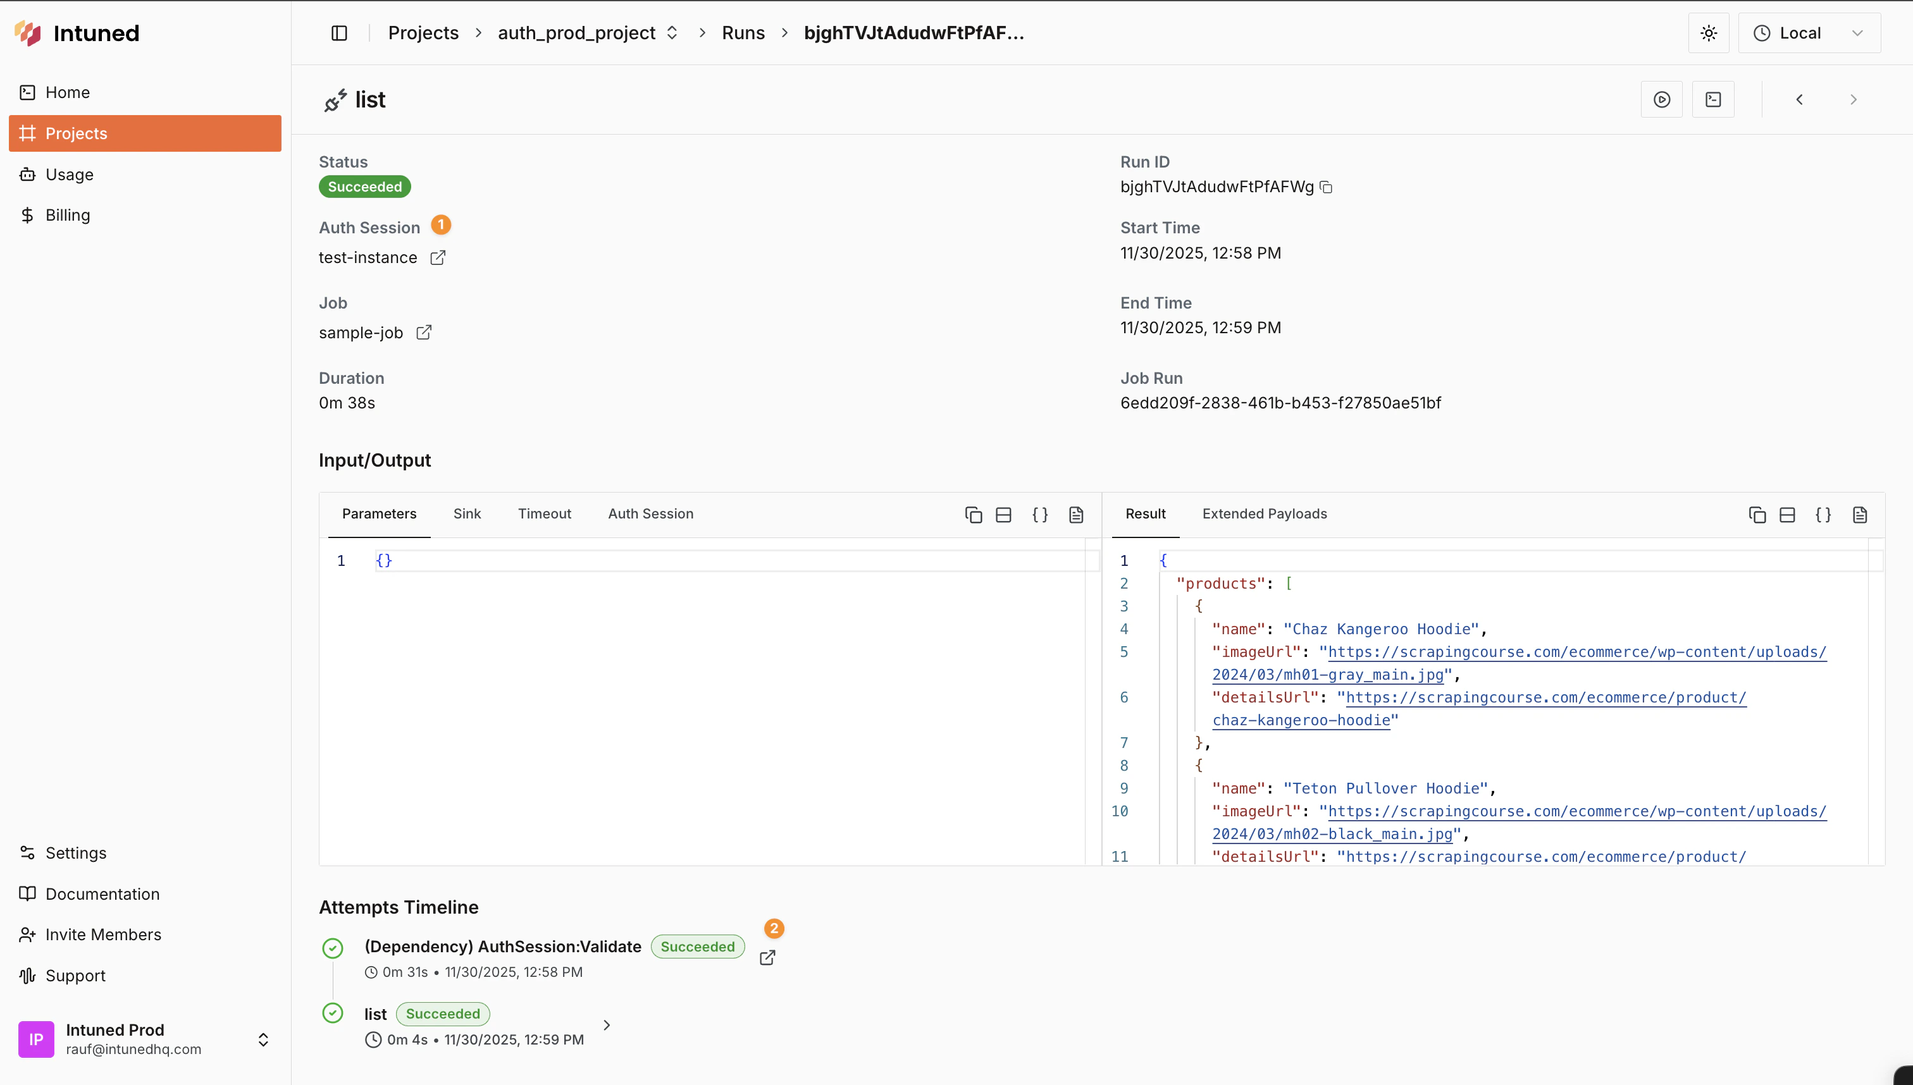Expand the list attempt chevron in timeline

click(606, 1025)
